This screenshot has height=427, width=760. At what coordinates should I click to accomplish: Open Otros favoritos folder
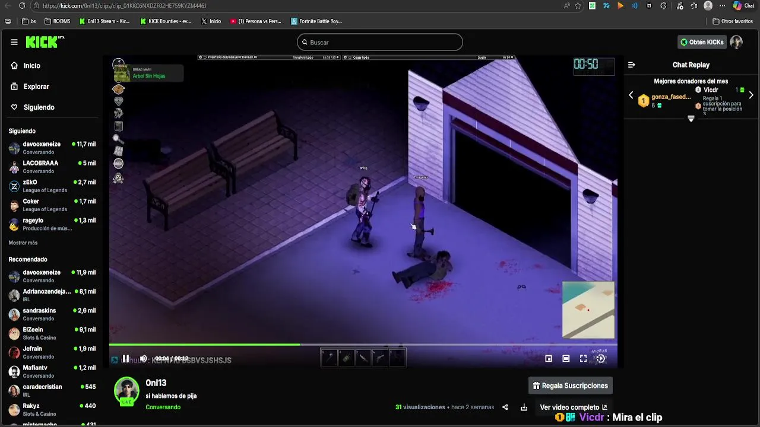(733, 21)
